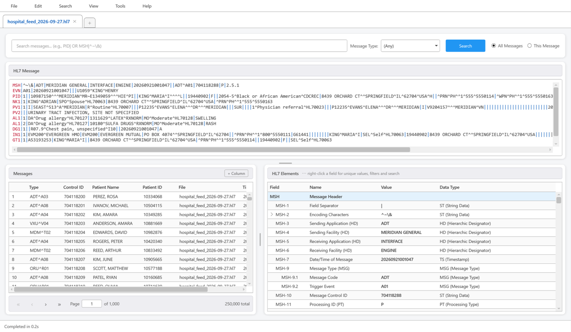Viewport: 571px width, 332px height.
Task: Click the GT1 segment line in HL7 Message
Action: (x=172, y=140)
